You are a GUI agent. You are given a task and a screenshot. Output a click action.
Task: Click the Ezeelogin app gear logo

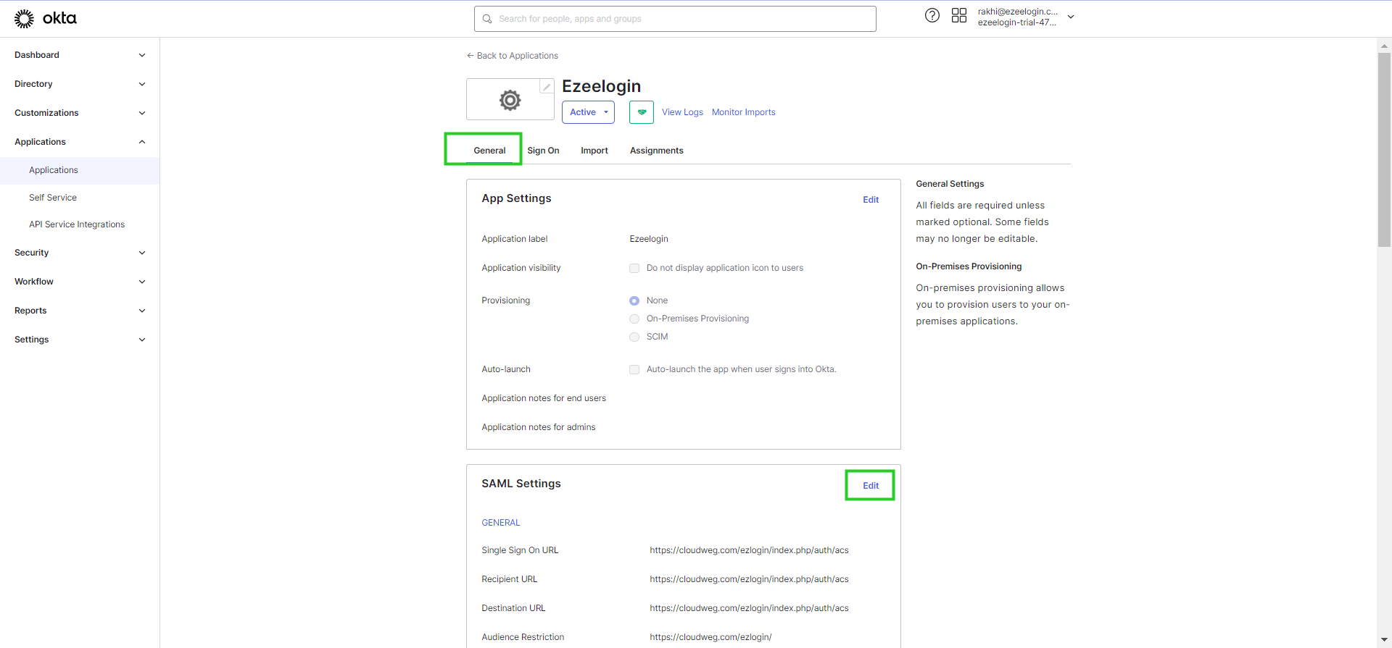pyautogui.click(x=510, y=100)
